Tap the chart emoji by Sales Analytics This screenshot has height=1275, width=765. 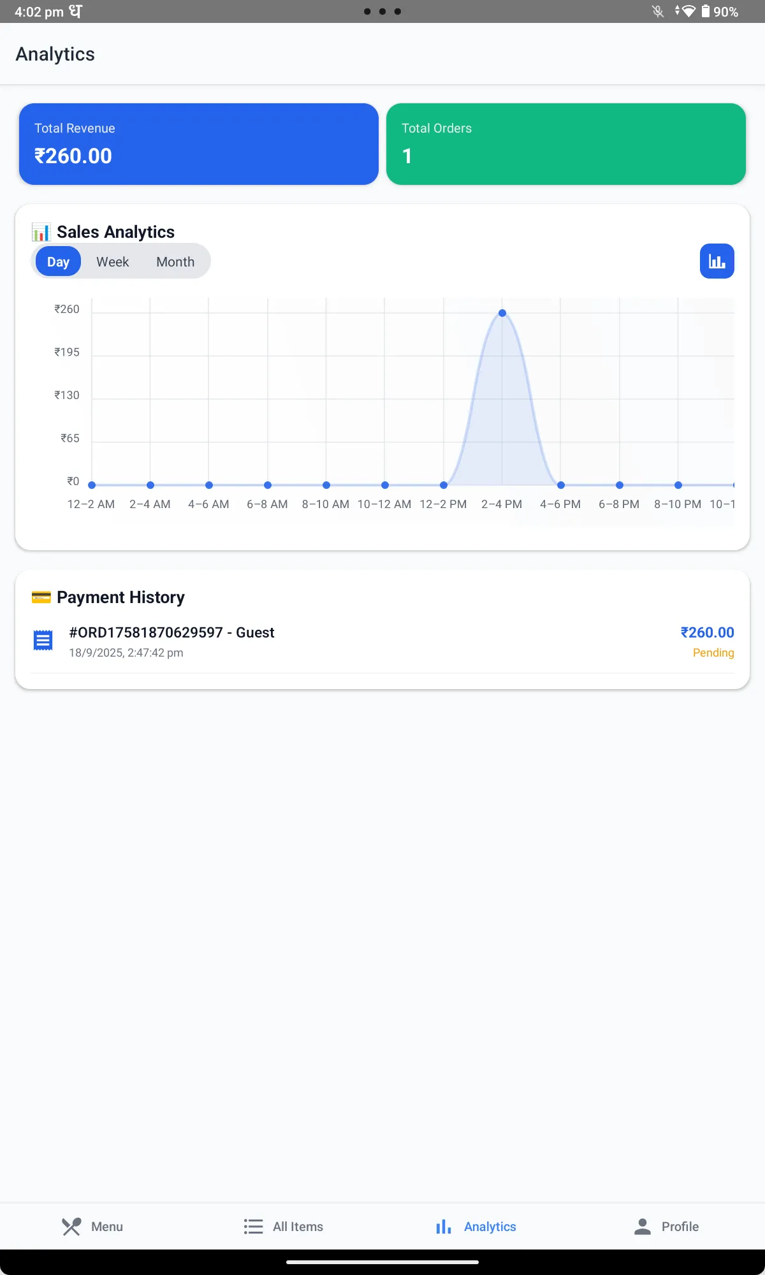[41, 232]
